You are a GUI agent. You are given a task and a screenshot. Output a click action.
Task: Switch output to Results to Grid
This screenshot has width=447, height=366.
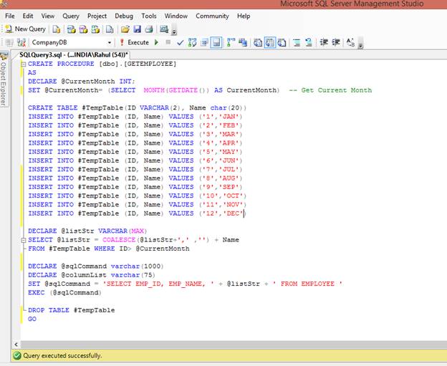pyautogui.click(x=269, y=42)
